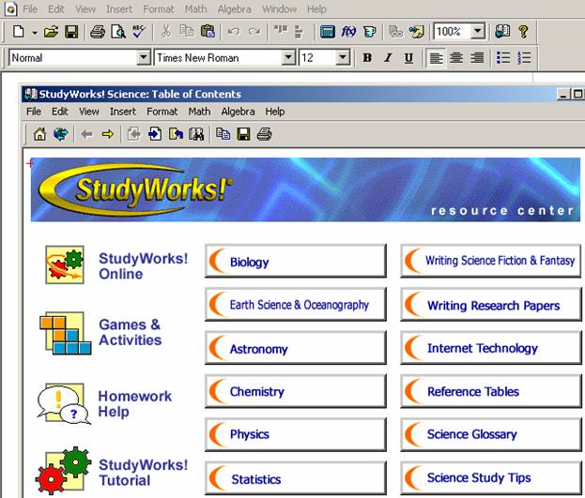Click the Resource Center Copy icon
The image size is (585, 498).
(223, 134)
